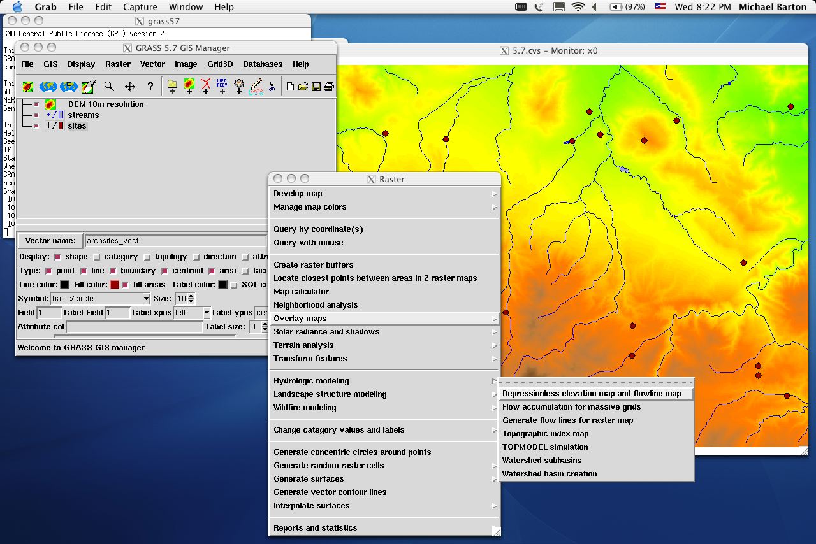816x544 pixels.
Task: Add a new group folder layer
Action: tap(172, 86)
